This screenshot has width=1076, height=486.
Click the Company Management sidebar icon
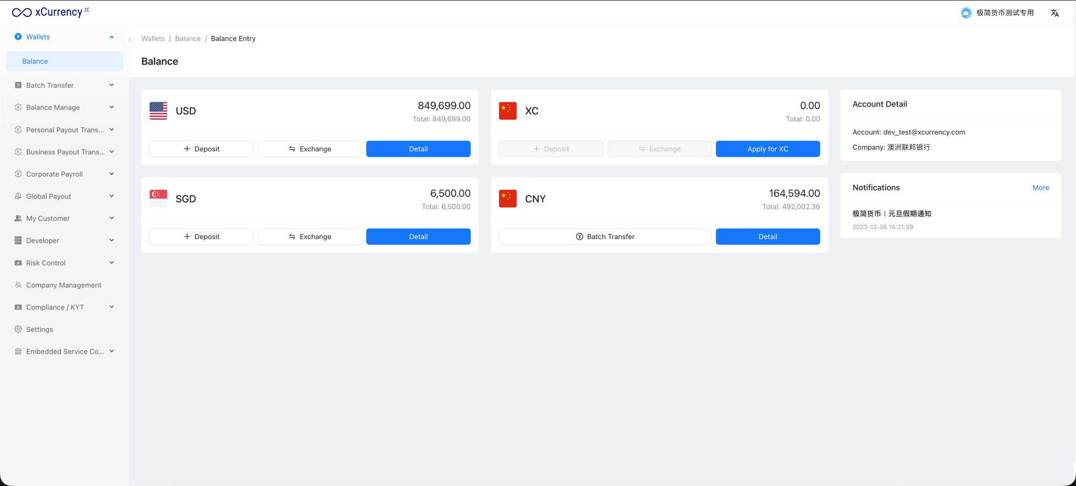pyautogui.click(x=18, y=285)
